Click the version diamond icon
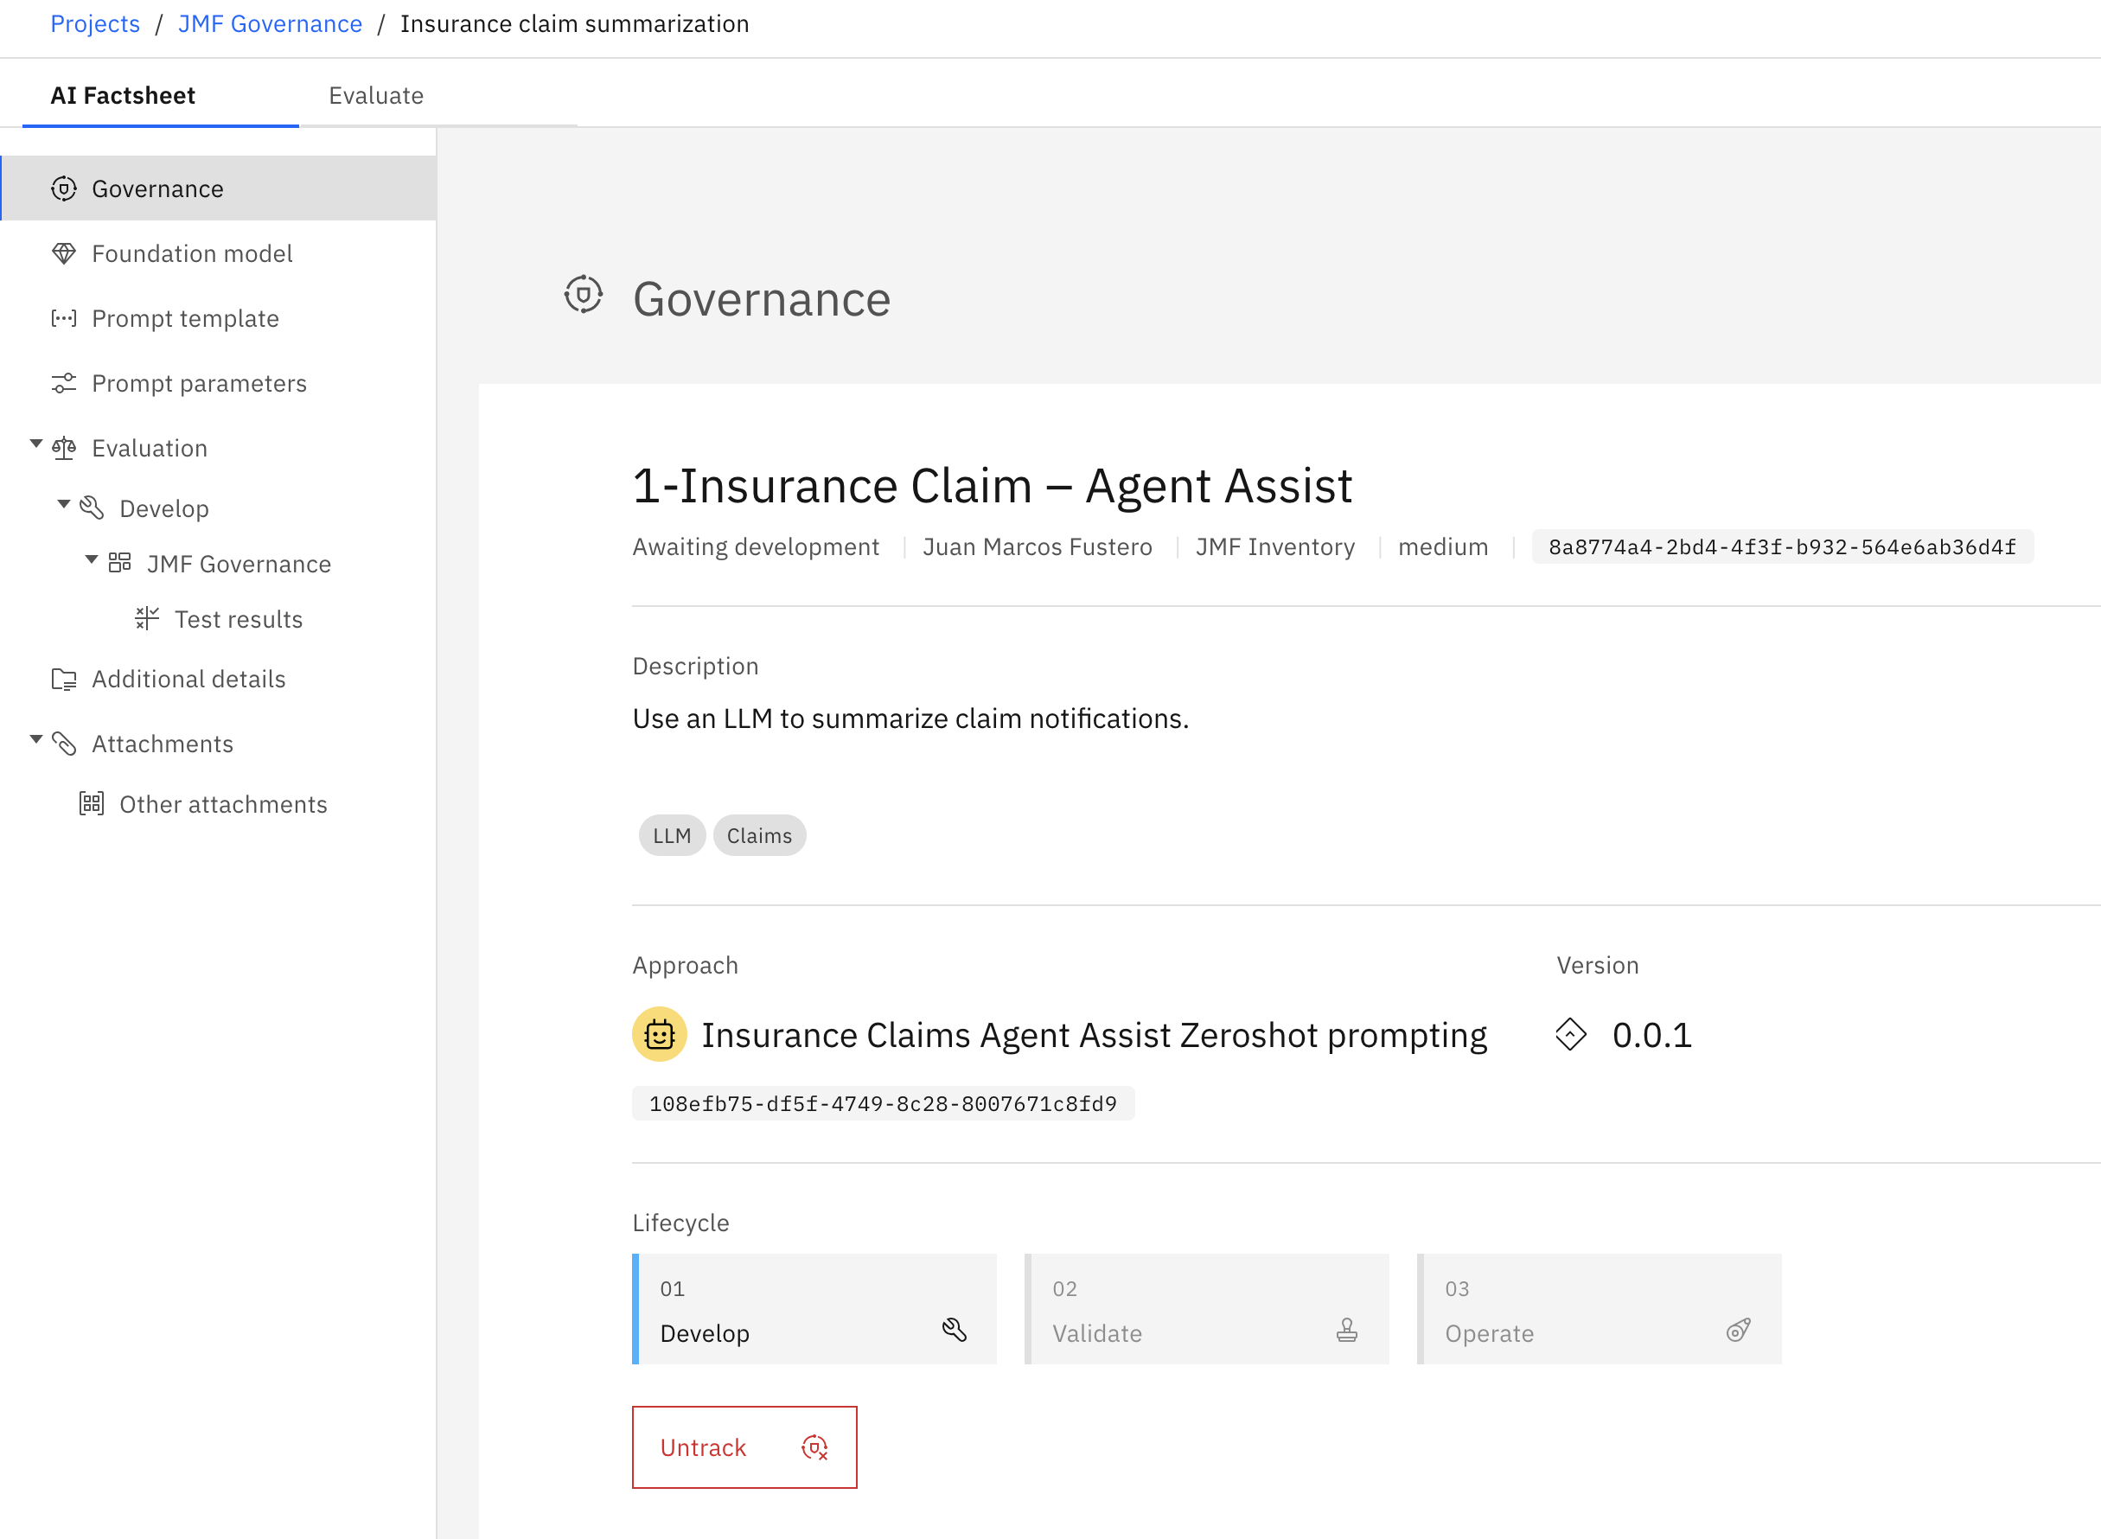The height and width of the screenshot is (1539, 2101). (1571, 1034)
